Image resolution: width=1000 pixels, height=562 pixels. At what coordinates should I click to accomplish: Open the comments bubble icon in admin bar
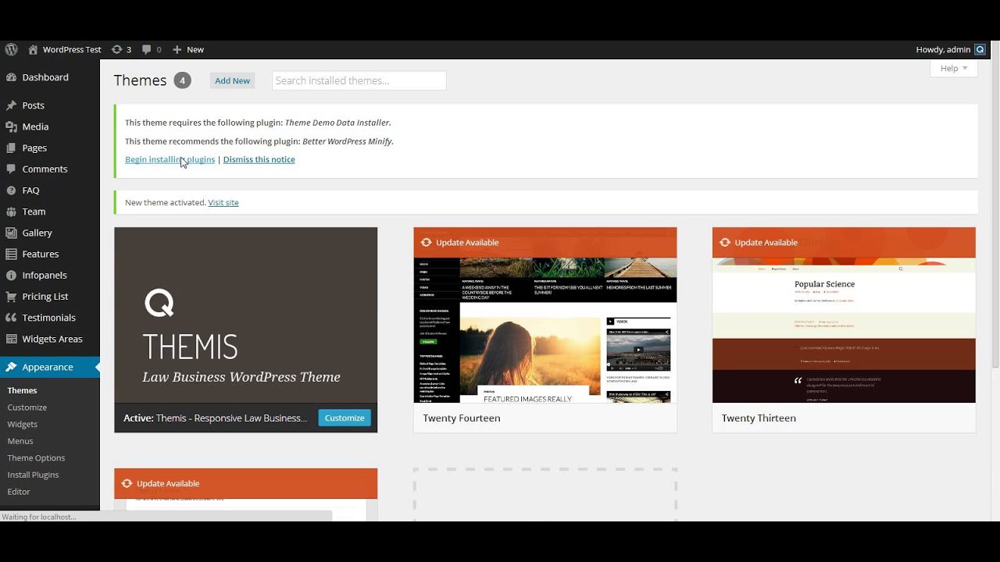click(x=147, y=49)
